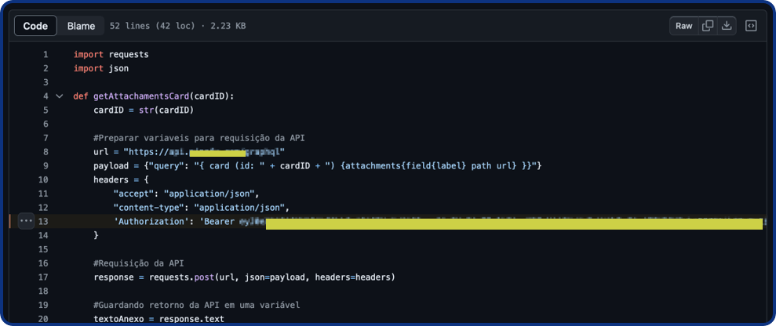Click 'import requests' code text
Screen dimensions: 776x326
tap(111, 54)
